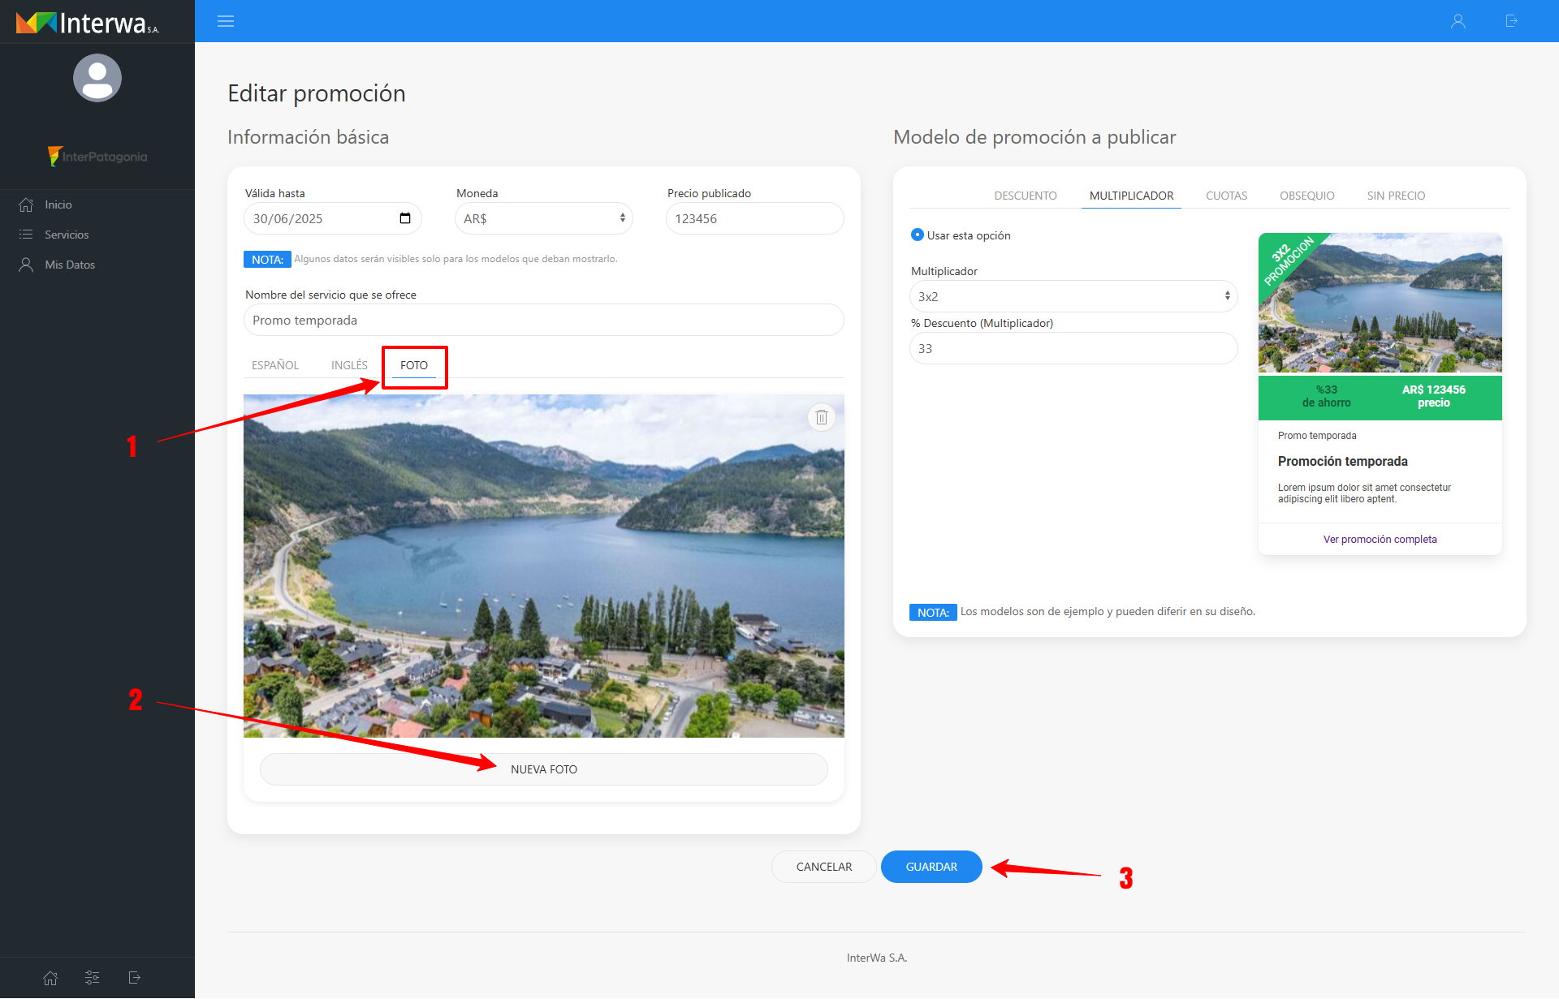
Task: Open the Multiplicador 3x2 dropdown
Action: (1073, 296)
